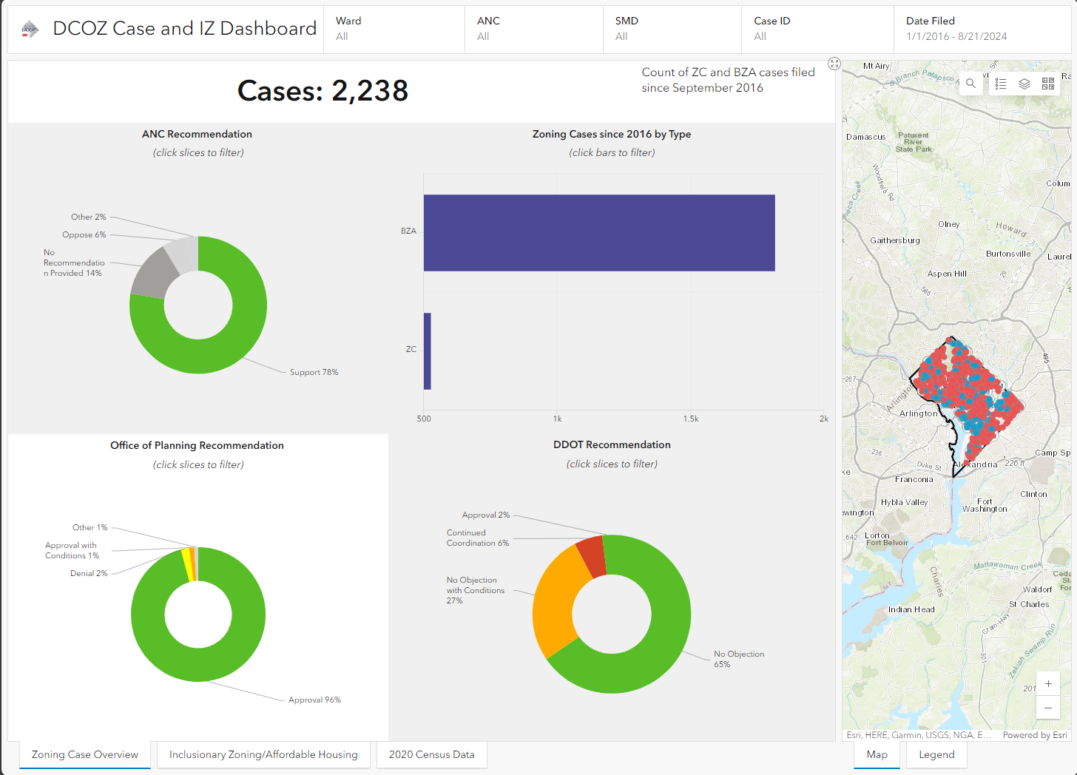The image size is (1077, 775).
Task: Zoom out on the map
Action: coord(1048,708)
